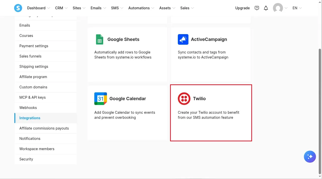The width and height of the screenshot is (322, 179).
Task: Expand the Assets menu chevron
Action: click(x=174, y=8)
